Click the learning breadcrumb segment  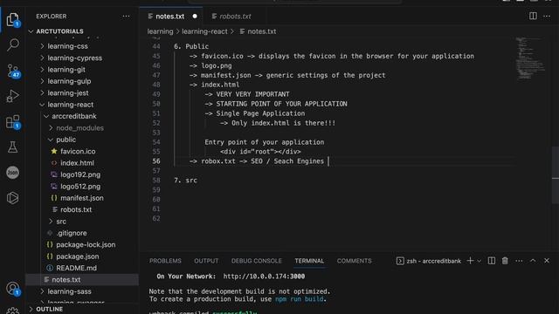coord(160,31)
